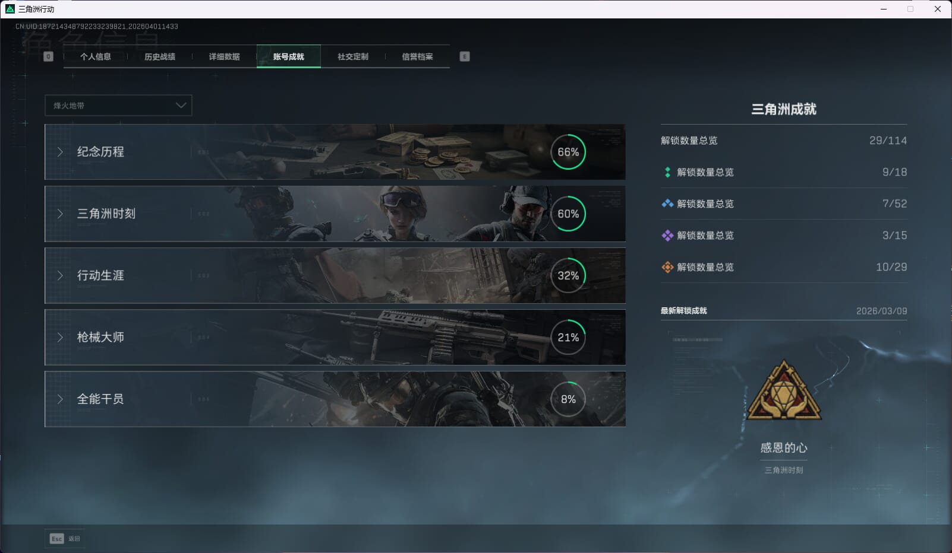The image size is (952, 553).
Task: Expand the 行动生涯 category chevron
Action: tap(60, 275)
